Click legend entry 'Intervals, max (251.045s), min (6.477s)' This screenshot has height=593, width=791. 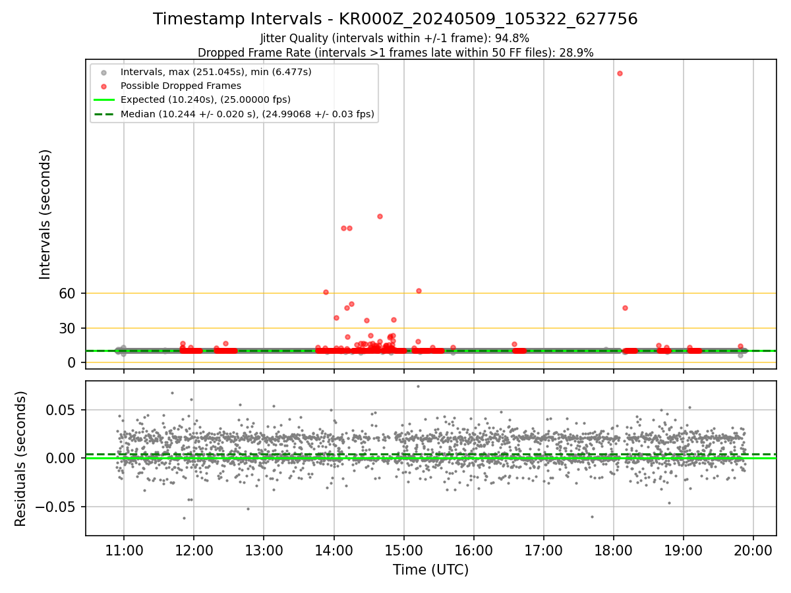pyautogui.click(x=216, y=71)
